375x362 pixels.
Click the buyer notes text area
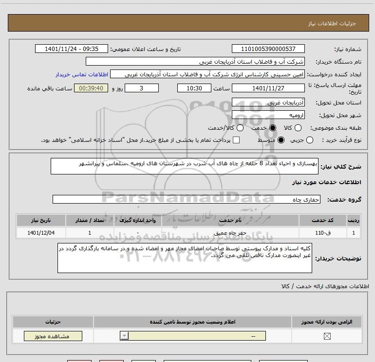[x=185, y=258]
